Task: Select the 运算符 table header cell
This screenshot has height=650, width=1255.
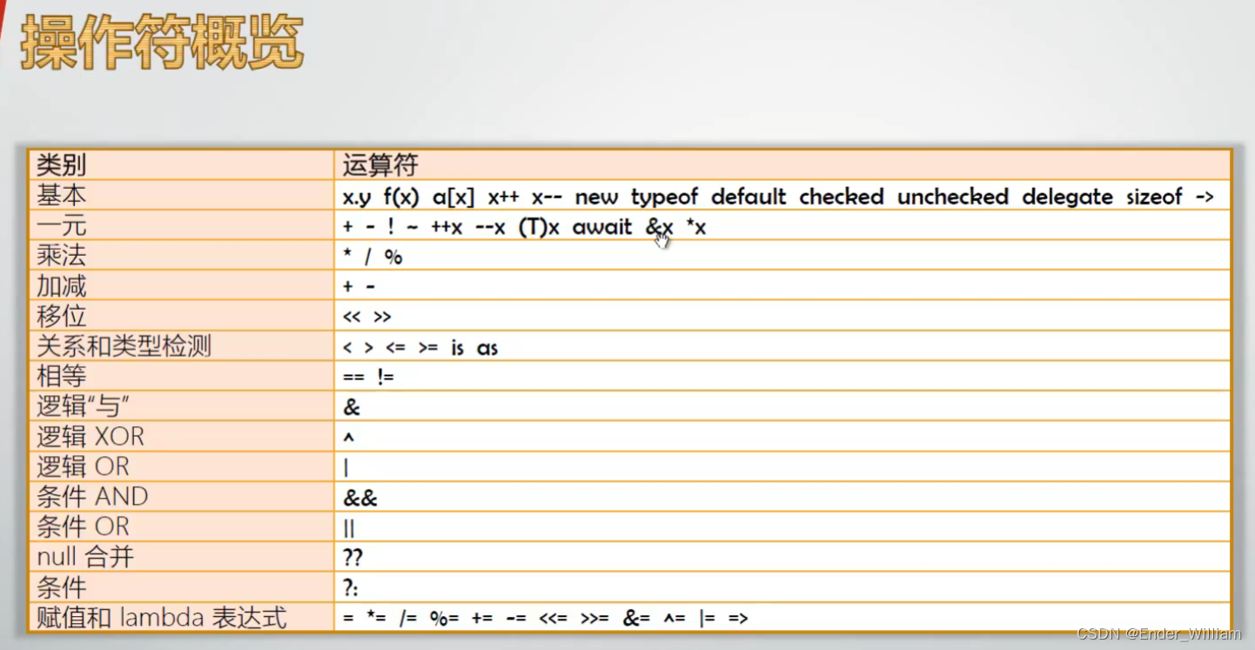Action: click(377, 165)
